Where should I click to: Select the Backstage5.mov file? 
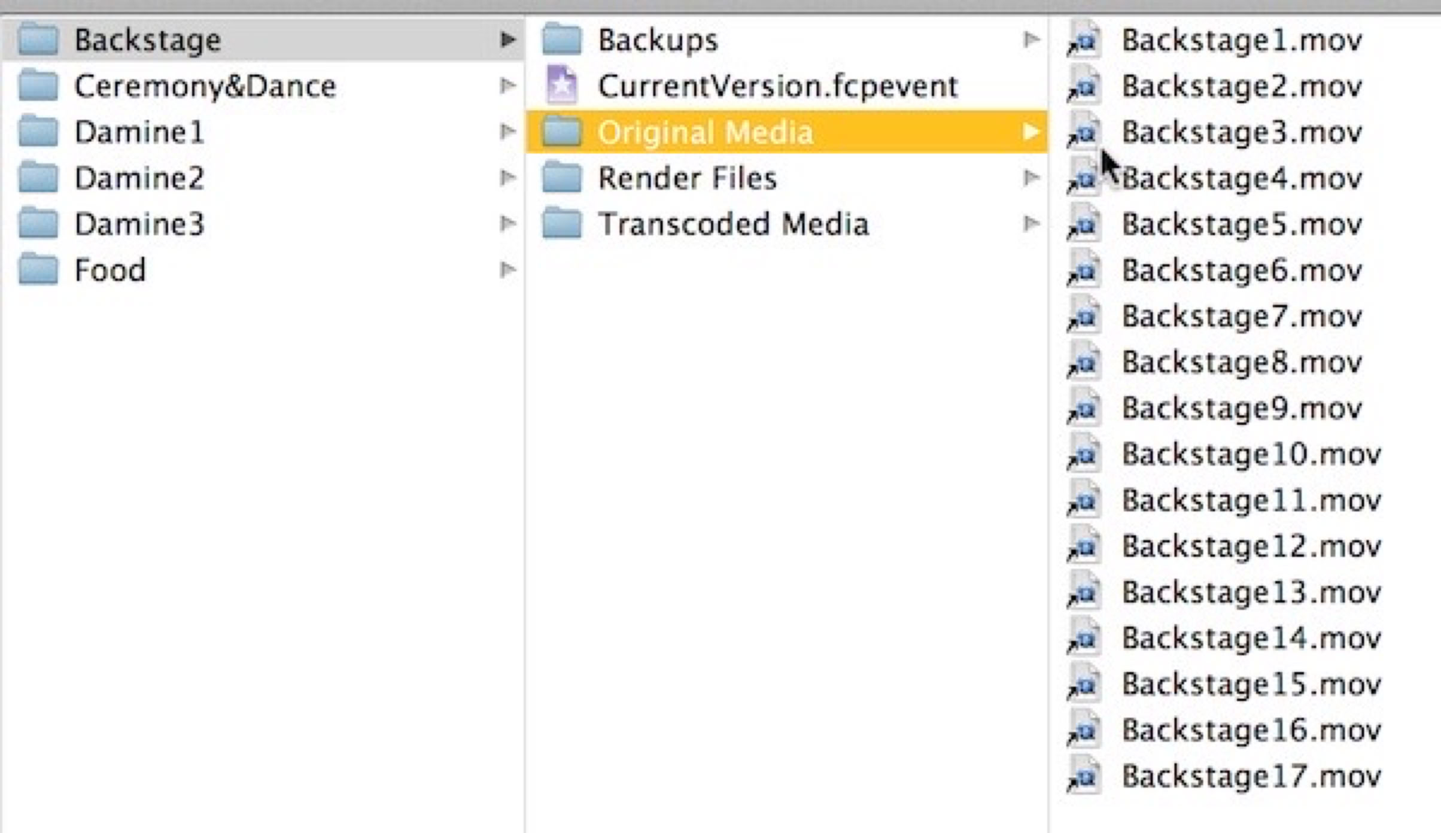pyautogui.click(x=1241, y=224)
